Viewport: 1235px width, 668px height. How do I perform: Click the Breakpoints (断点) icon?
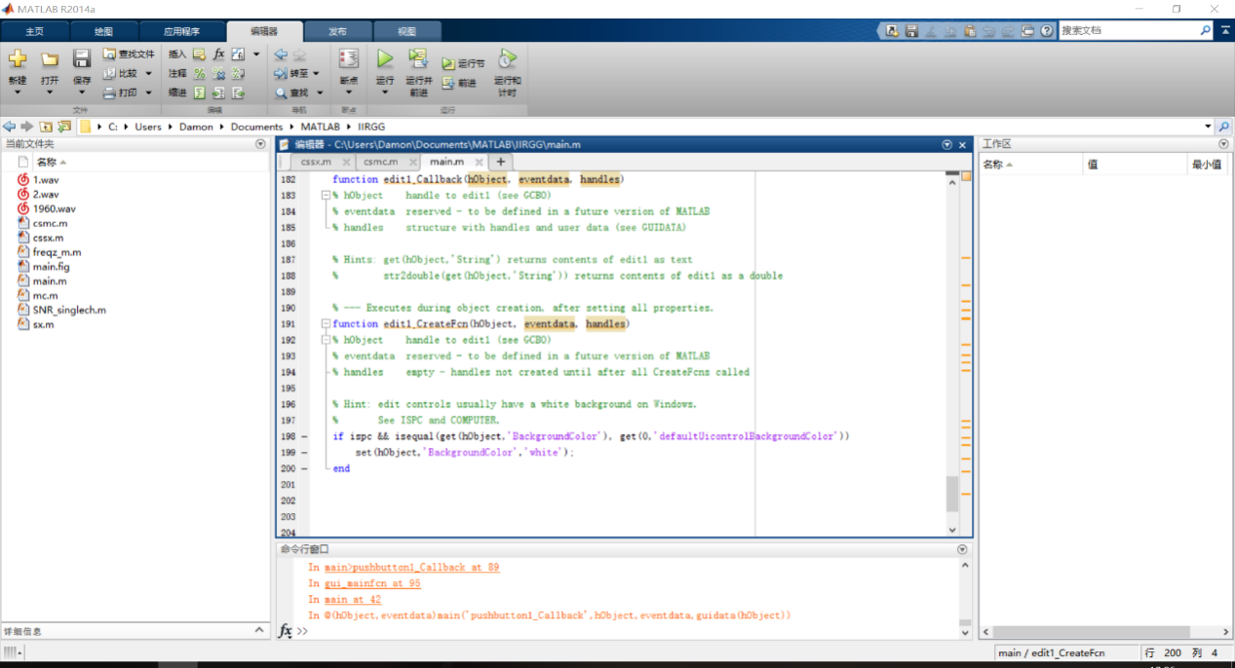[348, 59]
